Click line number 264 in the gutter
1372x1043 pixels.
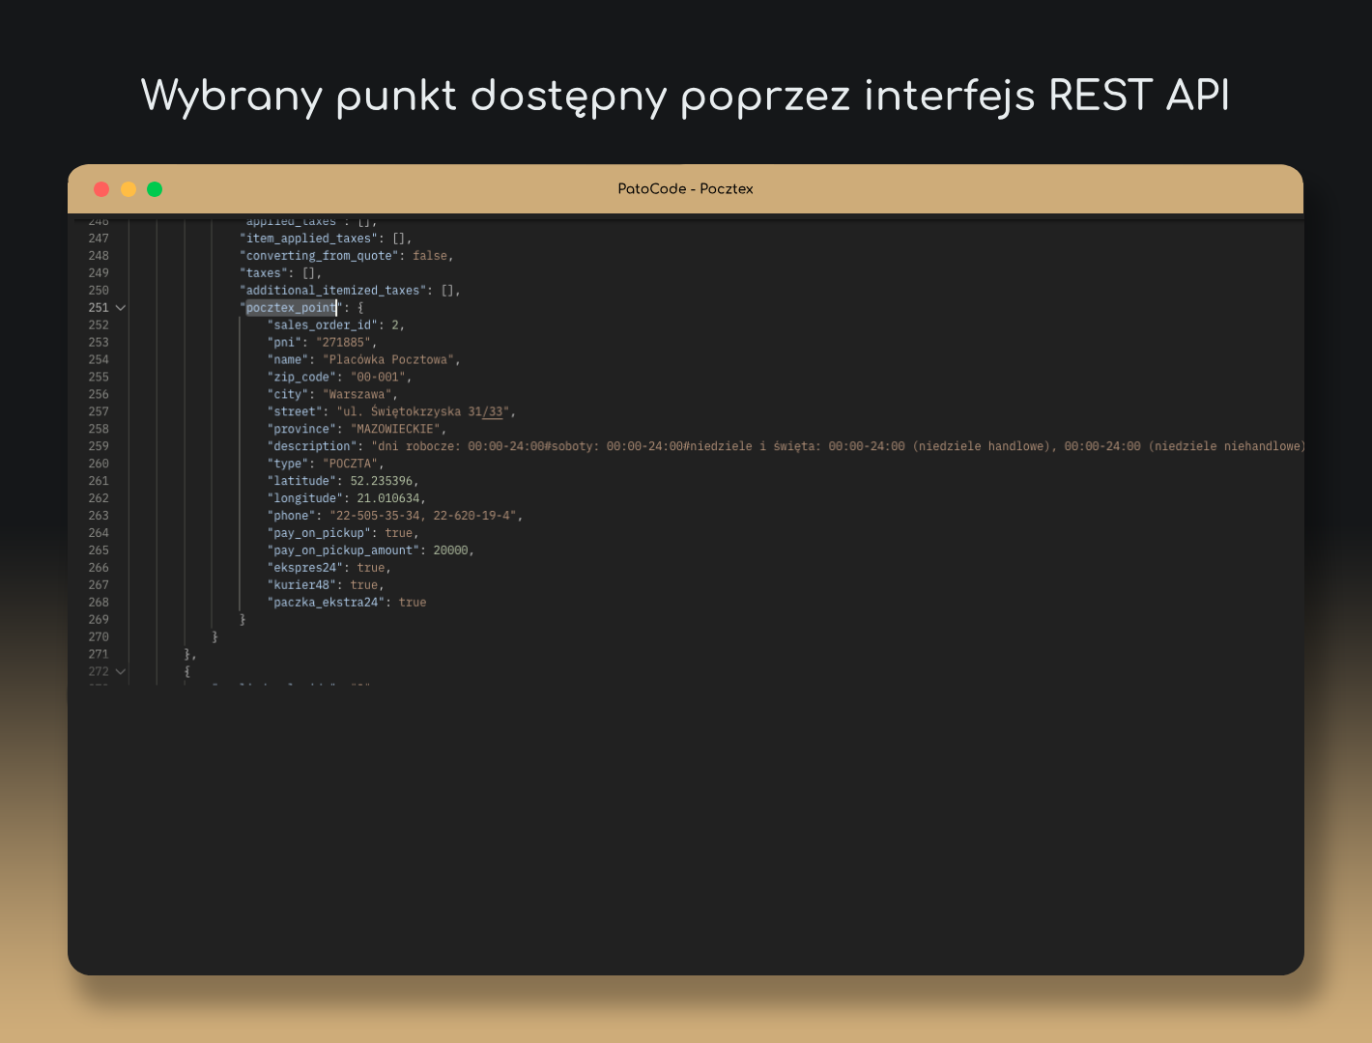click(x=99, y=533)
